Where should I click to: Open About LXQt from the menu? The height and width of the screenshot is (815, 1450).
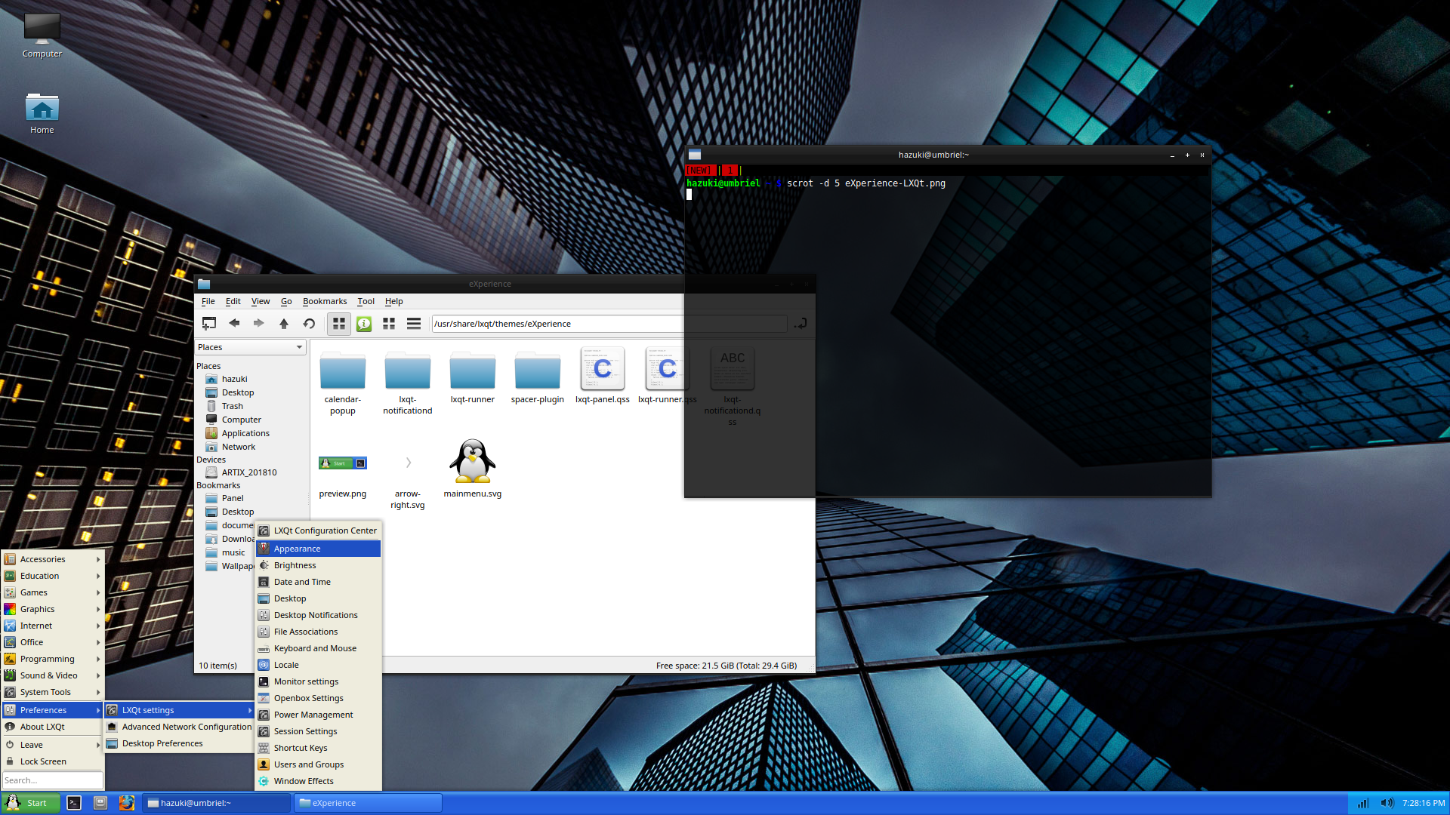pyautogui.click(x=52, y=727)
